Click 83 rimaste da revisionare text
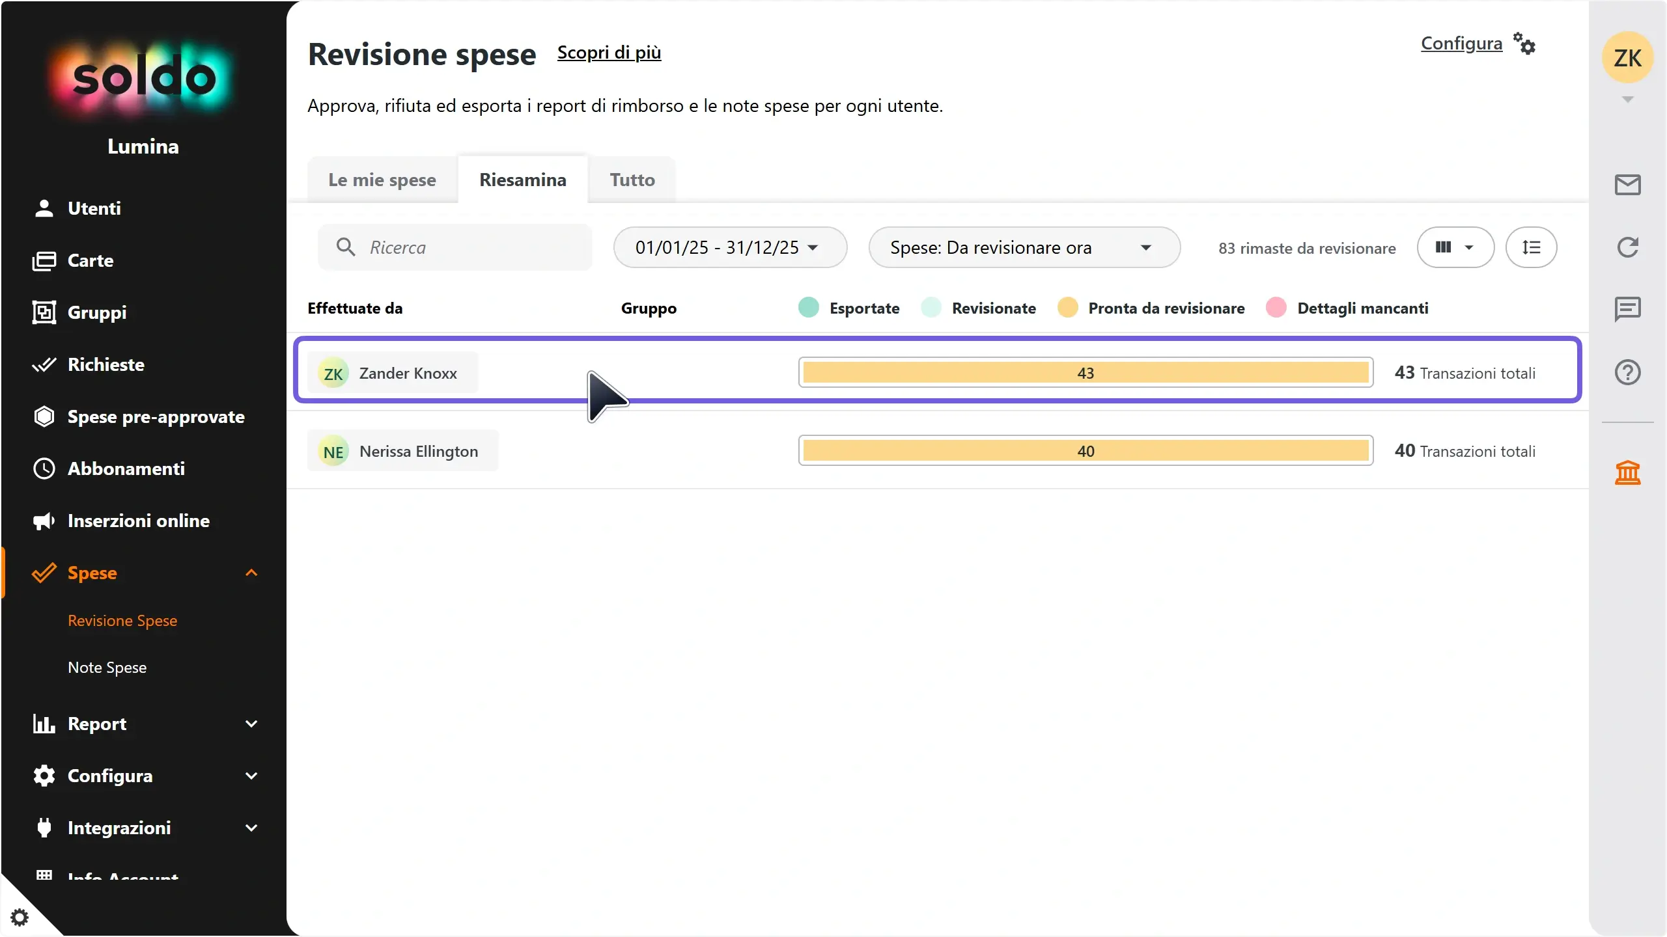 point(1307,248)
